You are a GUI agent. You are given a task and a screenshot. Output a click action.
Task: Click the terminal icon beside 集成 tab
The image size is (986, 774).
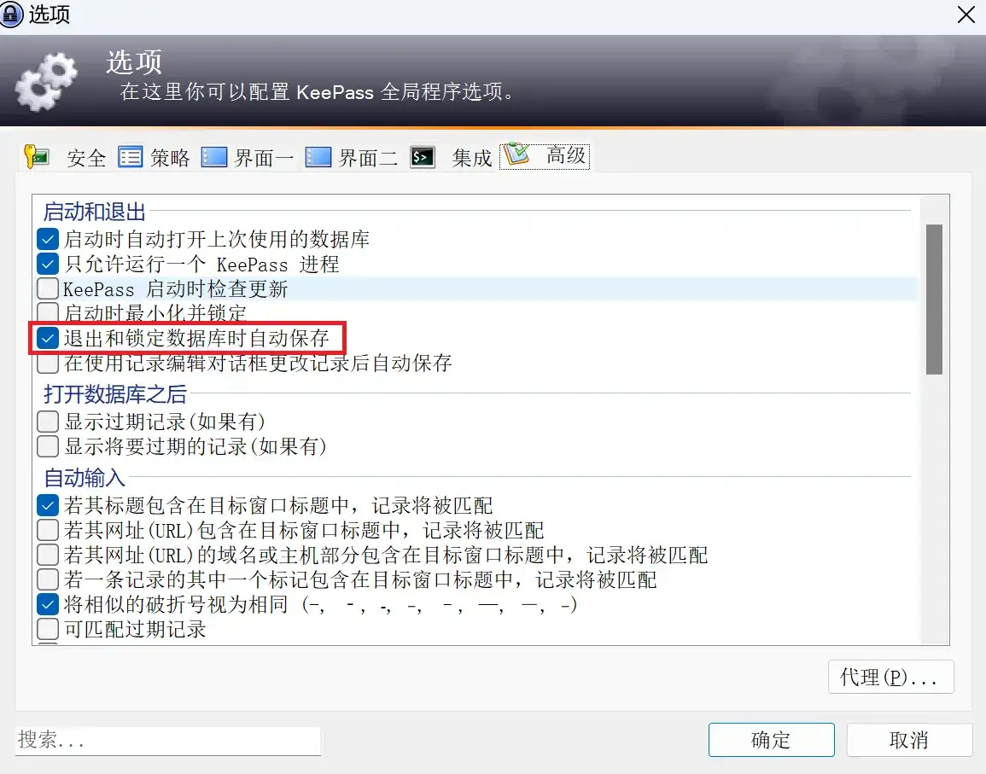[x=423, y=156]
